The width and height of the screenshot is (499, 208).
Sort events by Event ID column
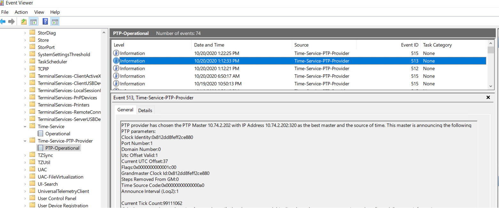click(x=388, y=45)
